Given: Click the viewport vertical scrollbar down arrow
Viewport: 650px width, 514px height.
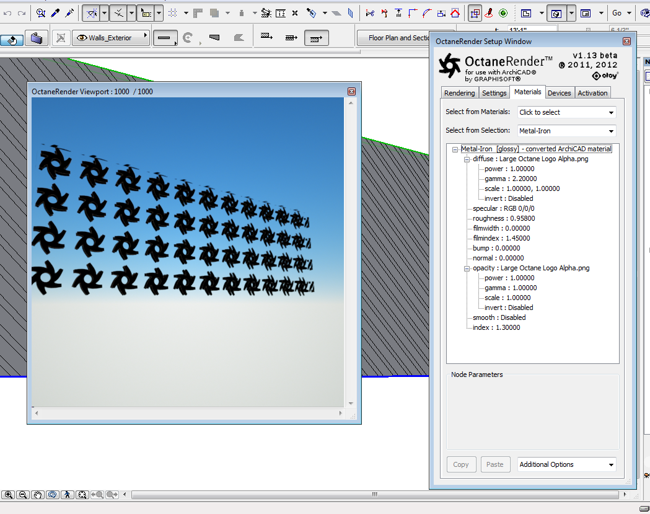Looking at the screenshot, I should pos(351,403).
